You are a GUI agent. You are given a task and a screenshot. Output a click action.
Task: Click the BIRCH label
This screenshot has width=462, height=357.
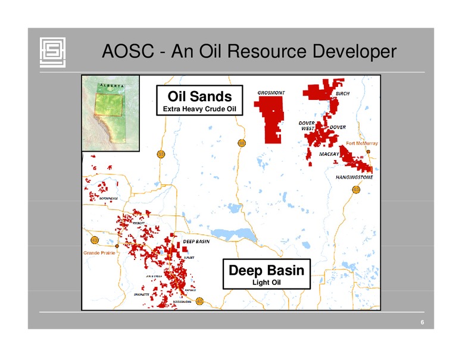tap(343, 93)
